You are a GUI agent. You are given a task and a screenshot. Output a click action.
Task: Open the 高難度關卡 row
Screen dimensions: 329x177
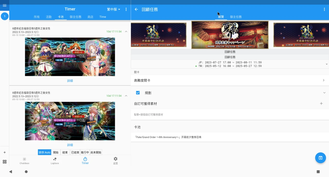230,81
